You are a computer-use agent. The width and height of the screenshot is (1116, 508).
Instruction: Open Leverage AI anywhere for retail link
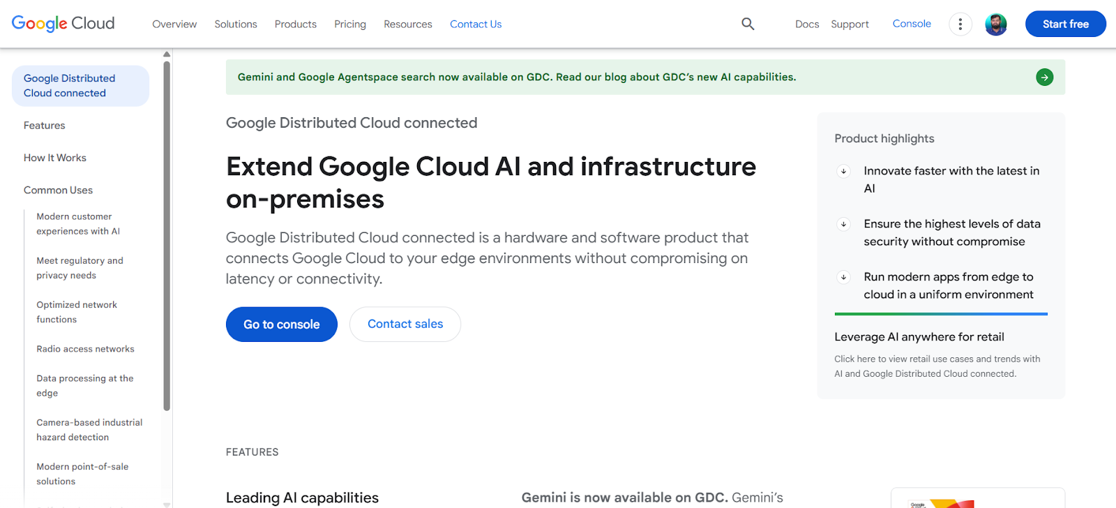pos(919,337)
